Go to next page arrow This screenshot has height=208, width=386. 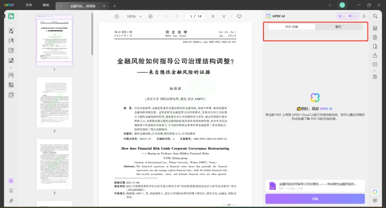213,16
